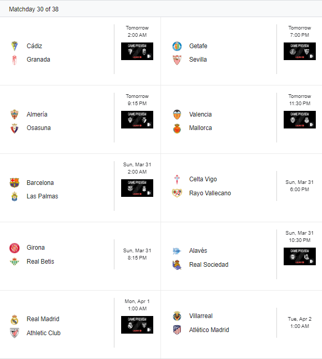Open the Girona vs Real Betis match time
Screen dimensions: 322x359
coord(137,254)
